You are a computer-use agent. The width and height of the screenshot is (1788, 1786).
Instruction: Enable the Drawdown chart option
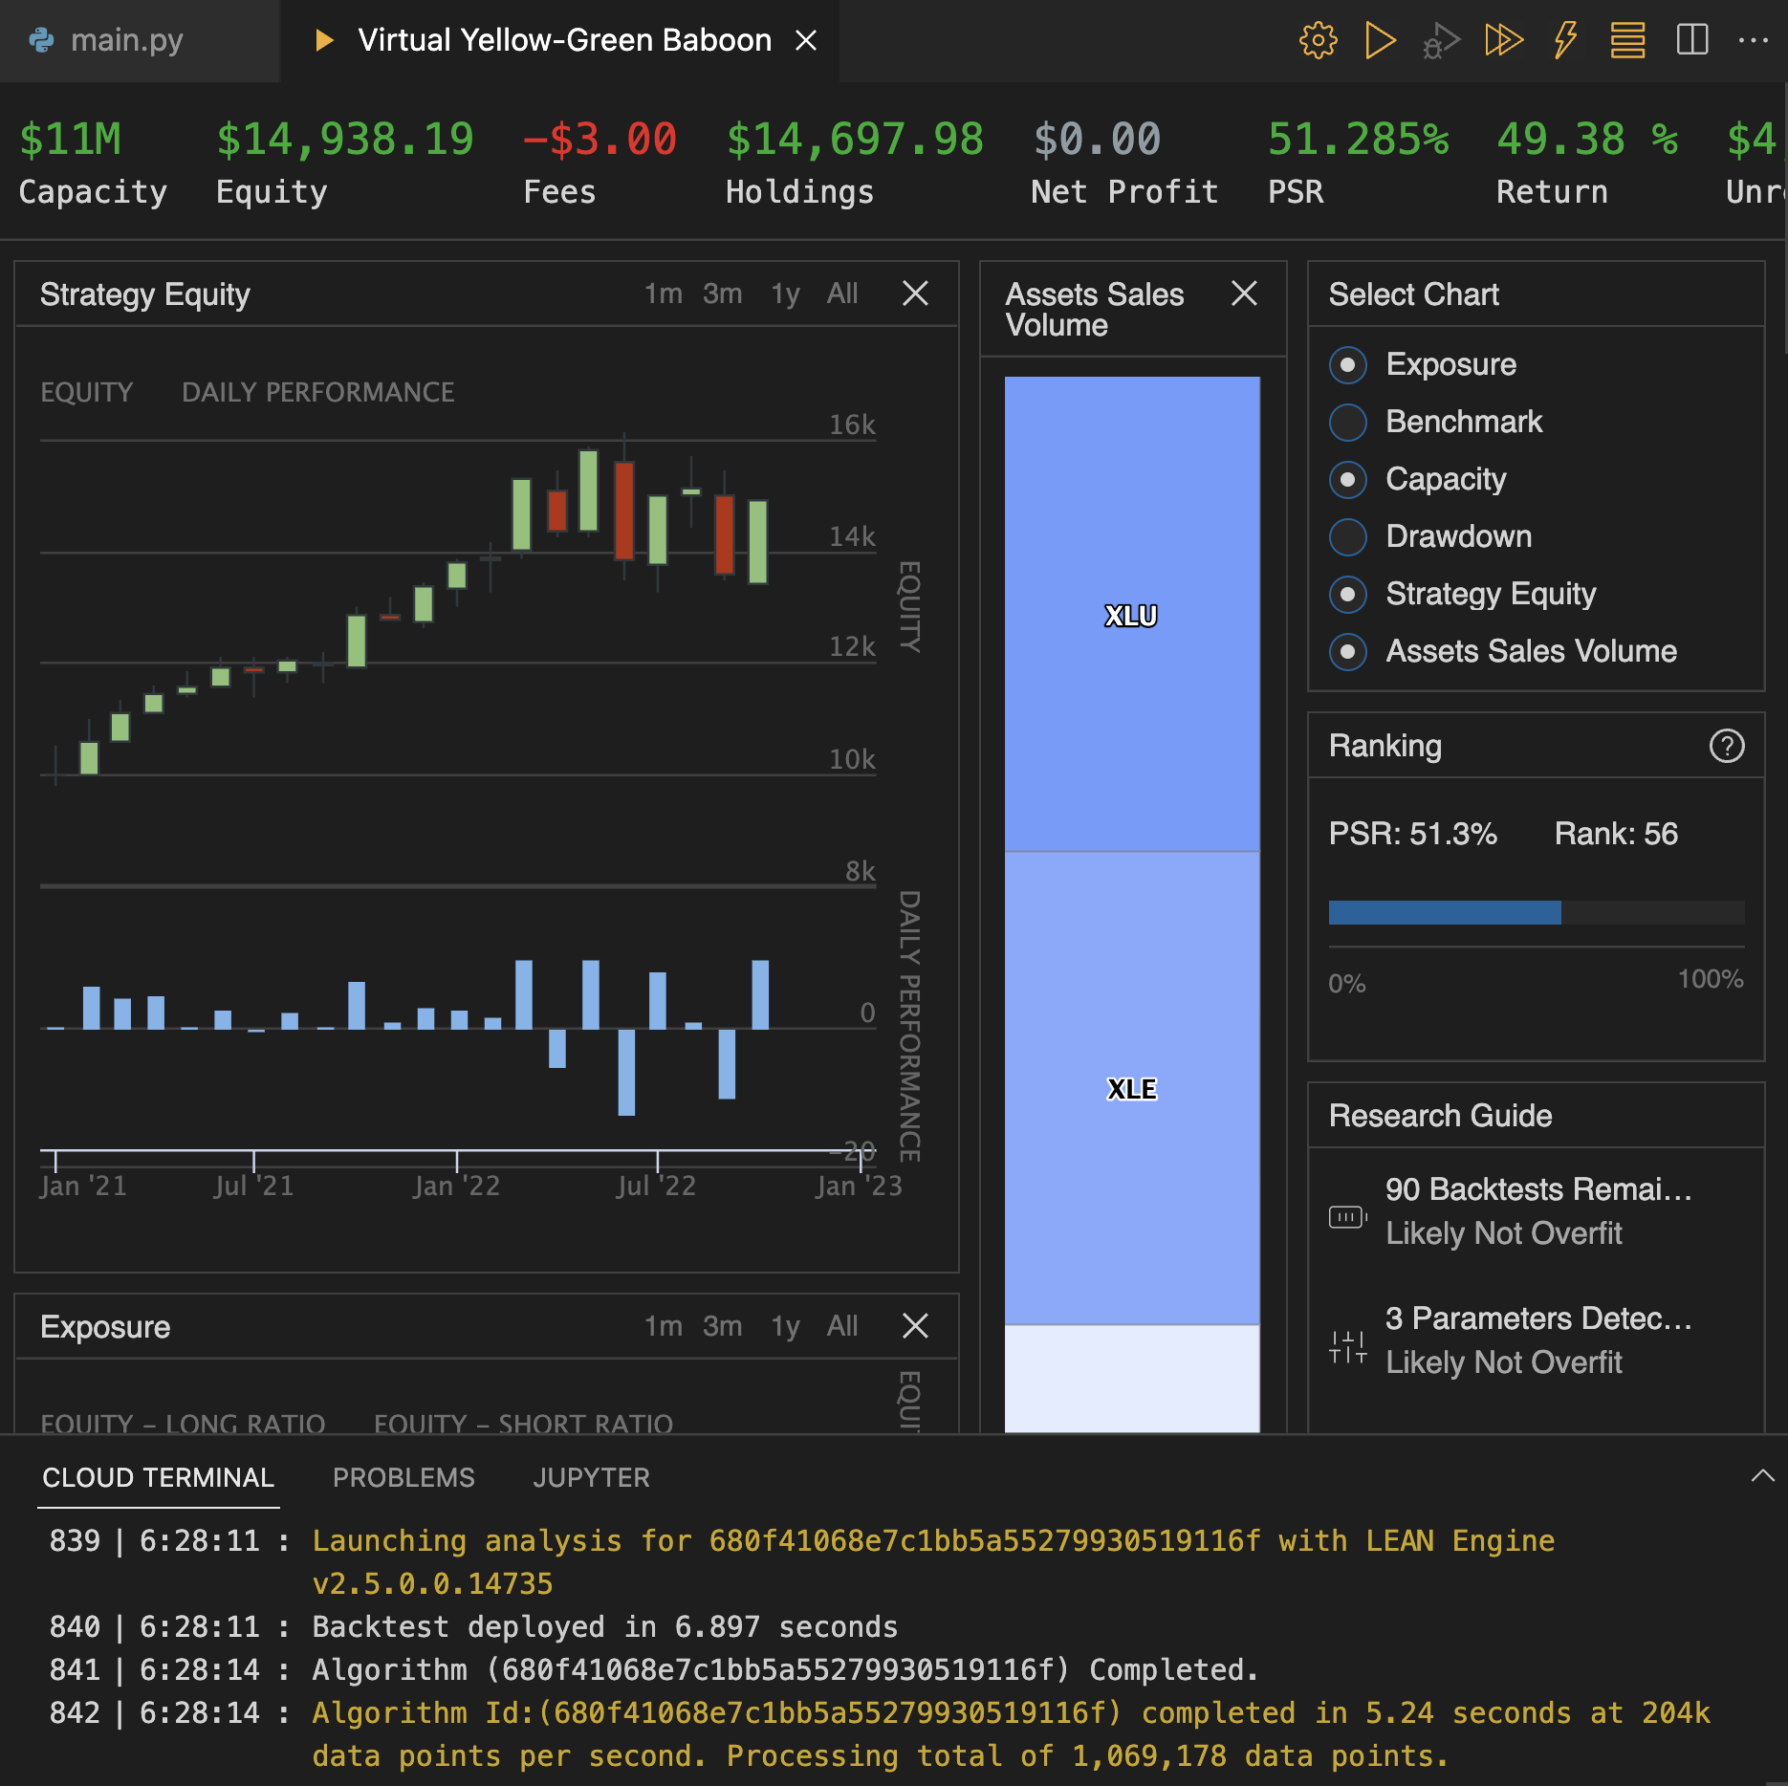1348,537
